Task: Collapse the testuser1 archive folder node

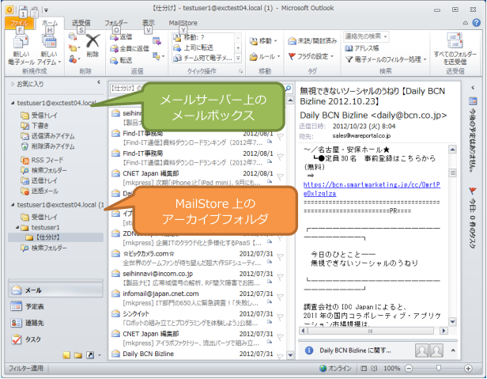Action: pyautogui.click(x=17, y=226)
